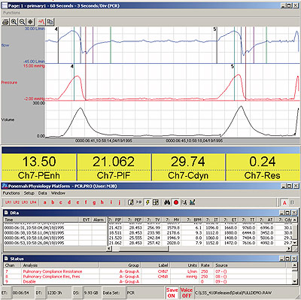Click the zoom in magnifier icon
This screenshot has width=301, height=300.
click(x=14, y=22)
